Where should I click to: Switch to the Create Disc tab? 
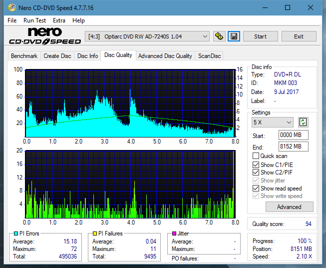[57, 56]
